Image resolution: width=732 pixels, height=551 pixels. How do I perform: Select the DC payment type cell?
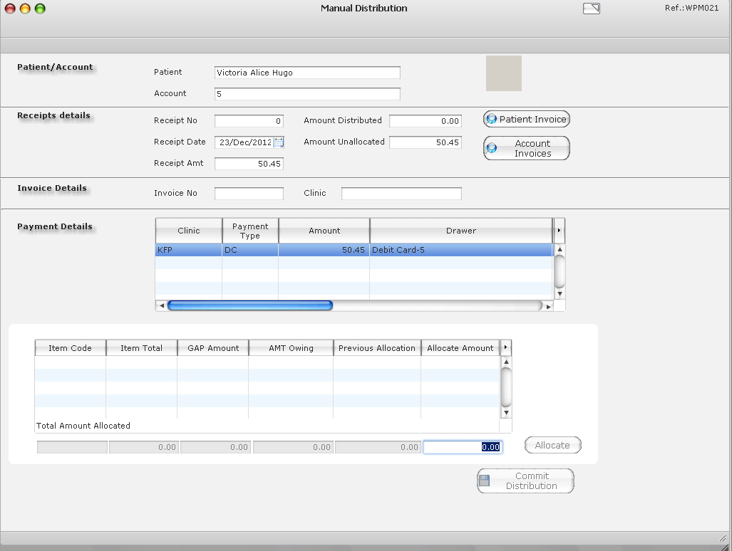click(x=250, y=250)
